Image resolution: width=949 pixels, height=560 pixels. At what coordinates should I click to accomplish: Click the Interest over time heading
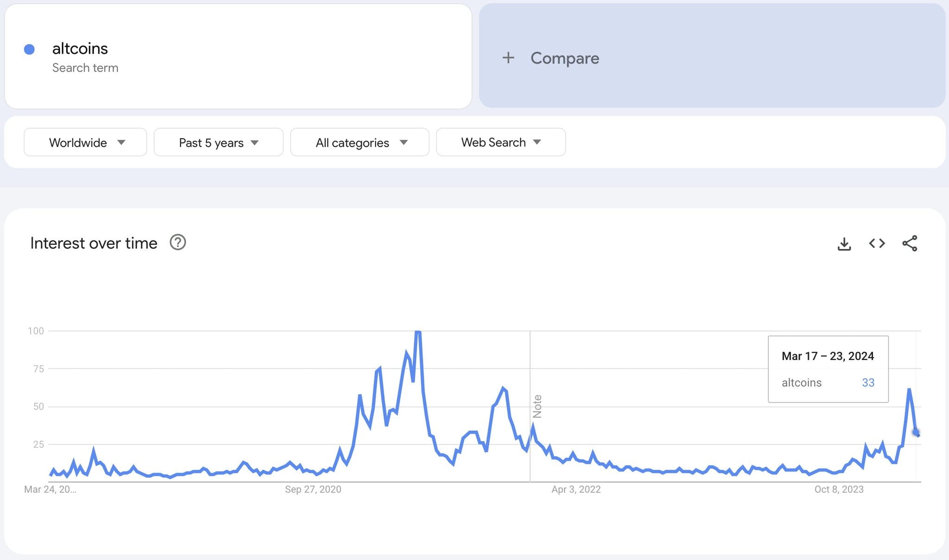click(x=94, y=243)
